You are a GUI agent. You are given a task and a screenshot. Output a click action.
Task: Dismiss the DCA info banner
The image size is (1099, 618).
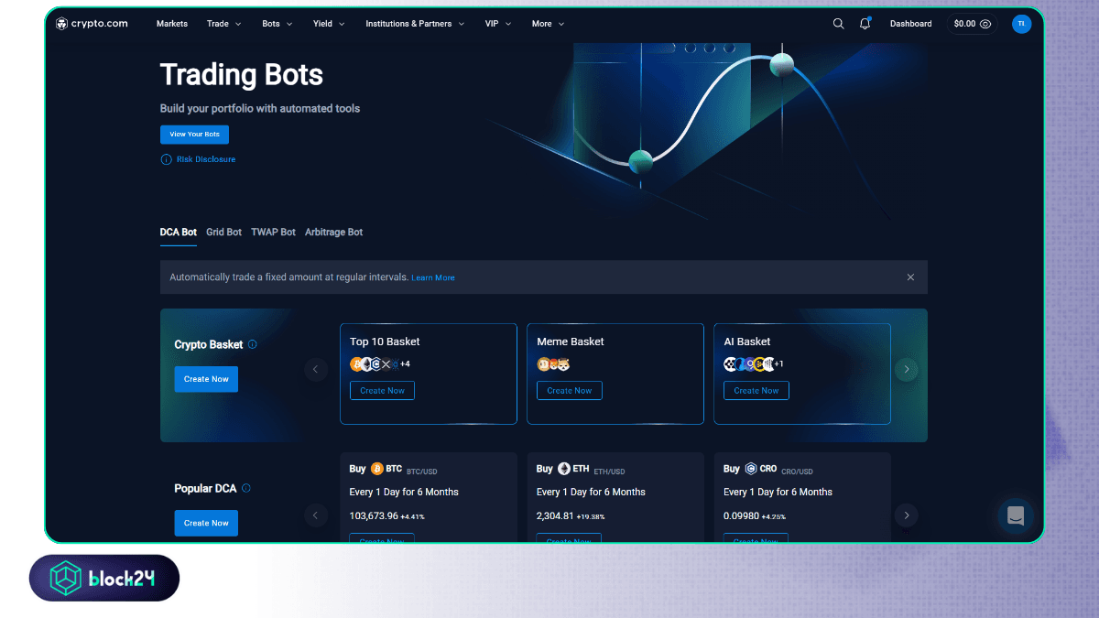tap(910, 276)
